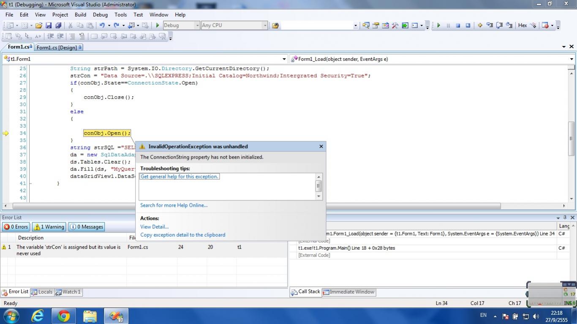The width and height of the screenshot is (577, 324).
Task: Open File with the folder icon
Action: 38,25
